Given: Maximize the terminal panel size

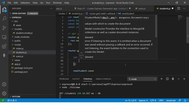Looking at the screenshot, I should [x=178, y=79].
